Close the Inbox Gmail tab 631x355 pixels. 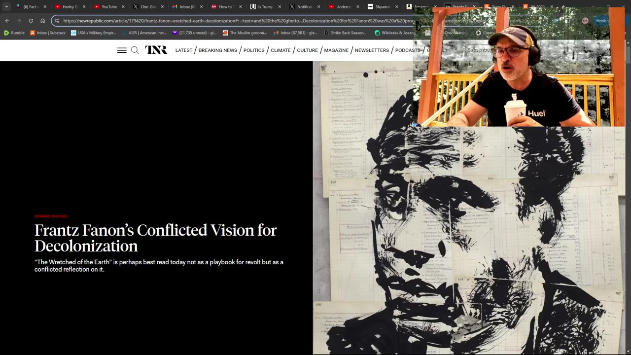[x=201, y=7]
